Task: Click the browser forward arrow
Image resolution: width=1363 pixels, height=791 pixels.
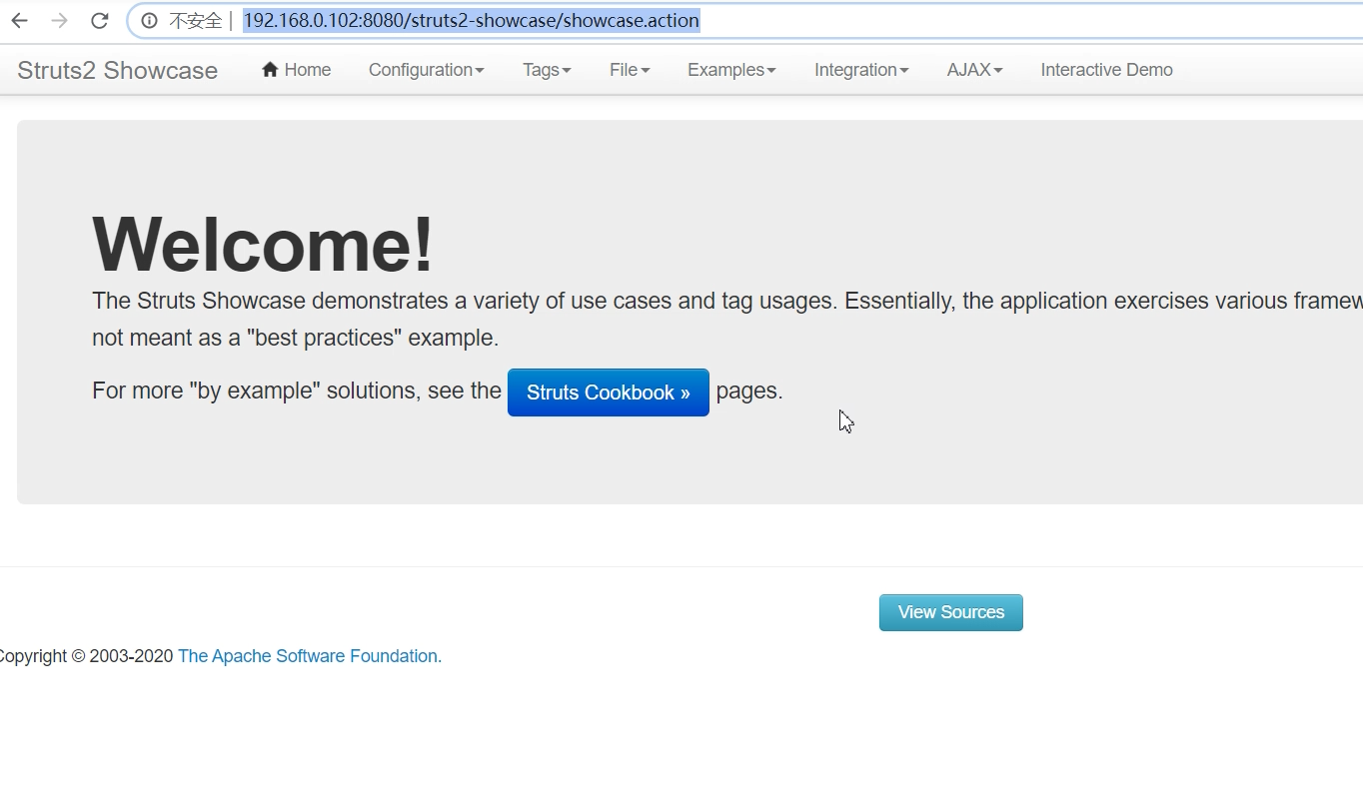Action: [59, 21]
